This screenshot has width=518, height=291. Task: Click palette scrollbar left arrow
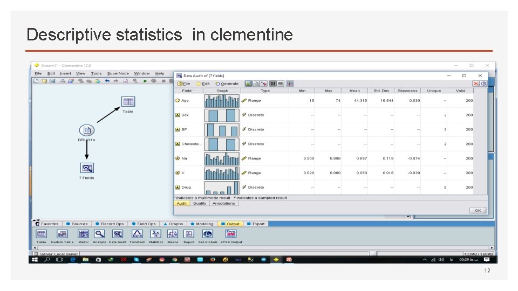tap(35, 247)
